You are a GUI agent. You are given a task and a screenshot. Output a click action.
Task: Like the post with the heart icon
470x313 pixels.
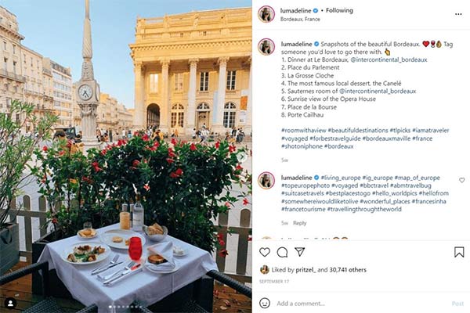click(x=265, y=252)
